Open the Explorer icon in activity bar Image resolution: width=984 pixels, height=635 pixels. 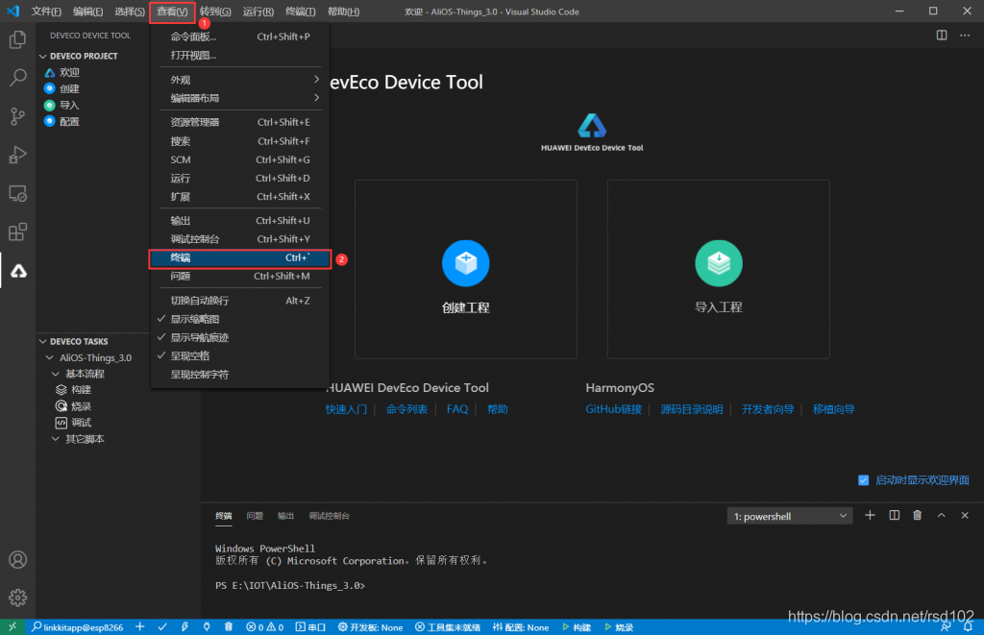coord(17,39)
